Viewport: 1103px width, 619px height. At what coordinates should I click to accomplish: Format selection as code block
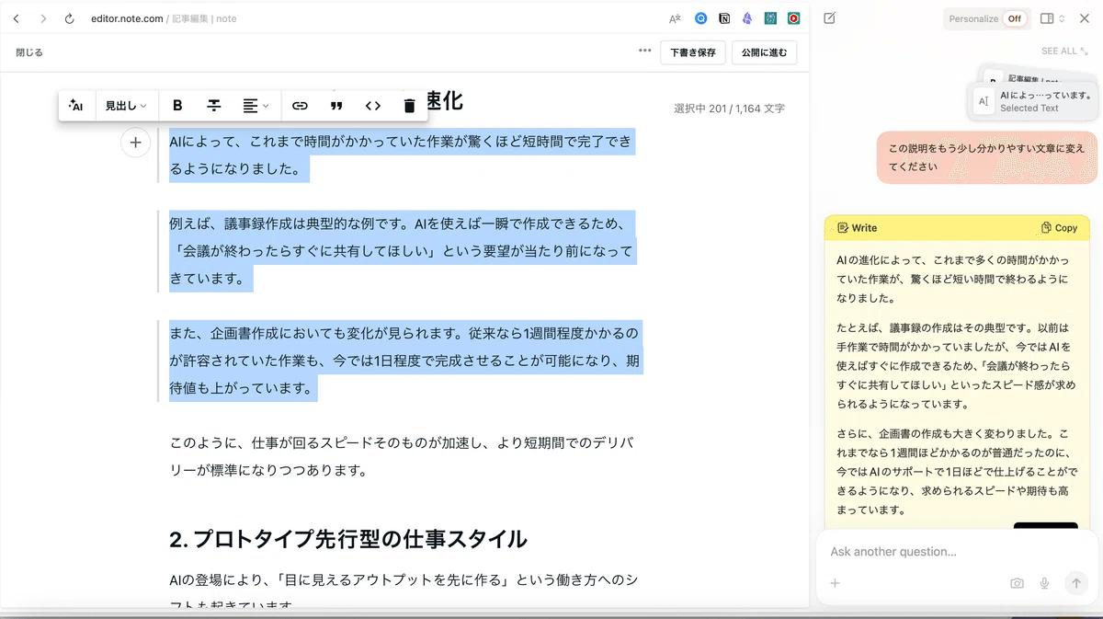(373, 106)
